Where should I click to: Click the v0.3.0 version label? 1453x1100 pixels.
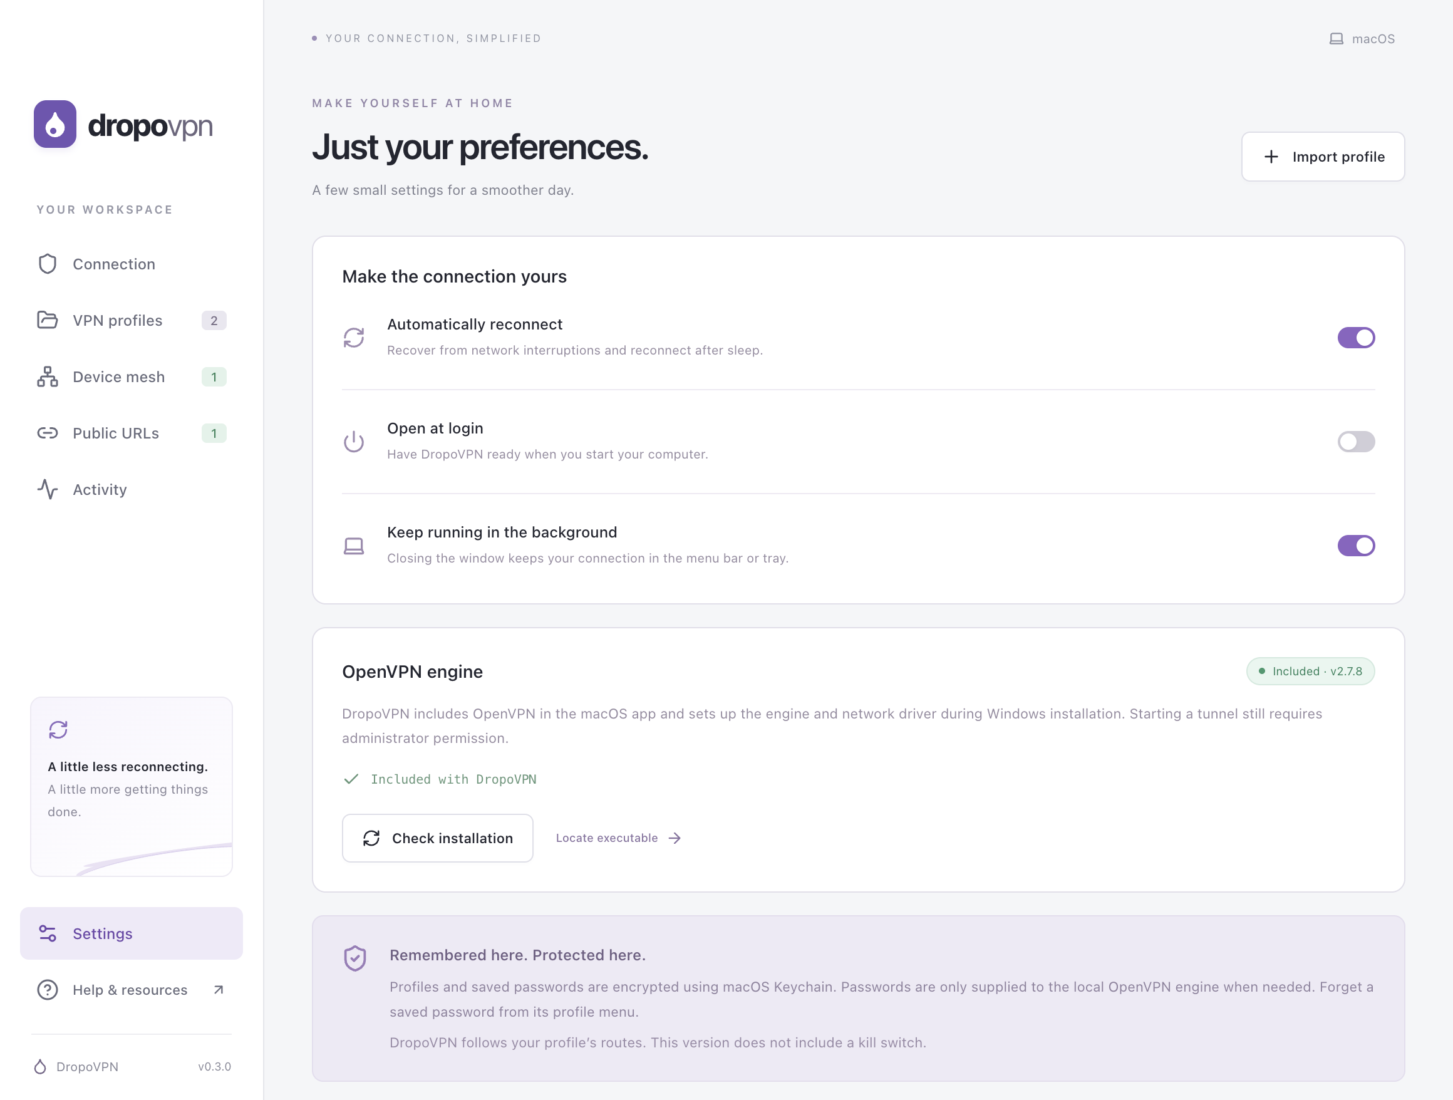pyautogui.click(x=215, y=1067)
